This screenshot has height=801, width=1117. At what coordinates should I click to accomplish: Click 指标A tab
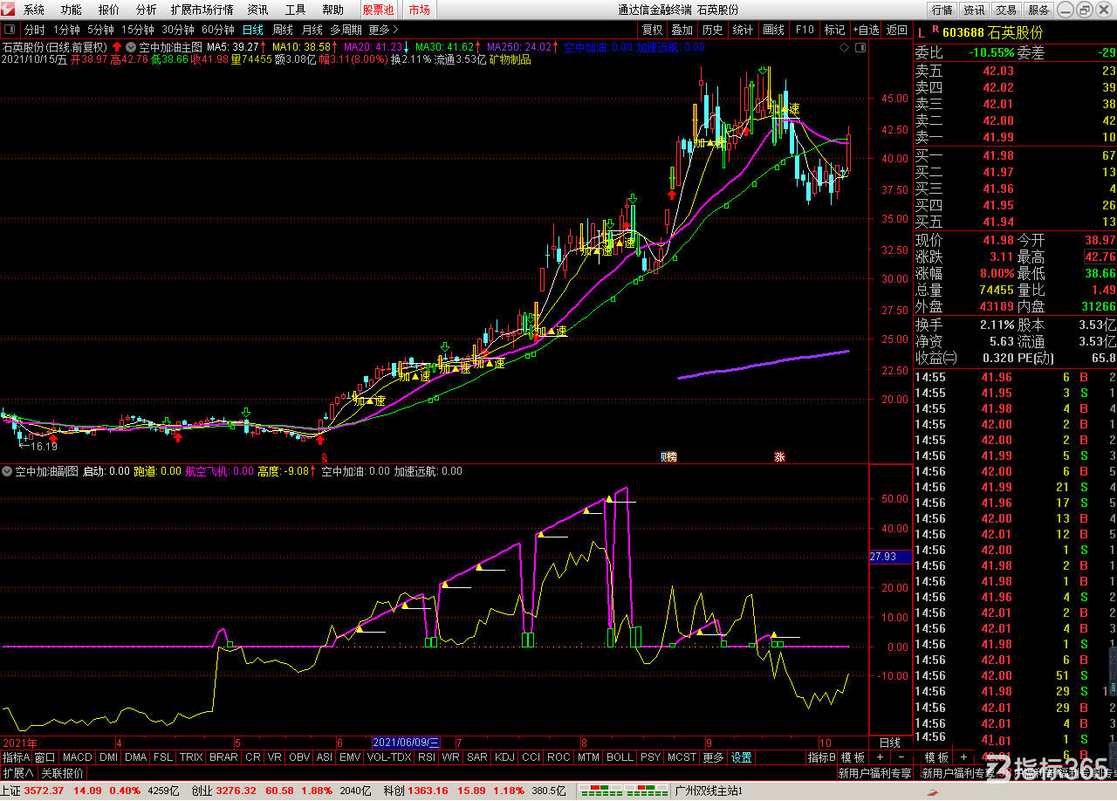[16, 757]
